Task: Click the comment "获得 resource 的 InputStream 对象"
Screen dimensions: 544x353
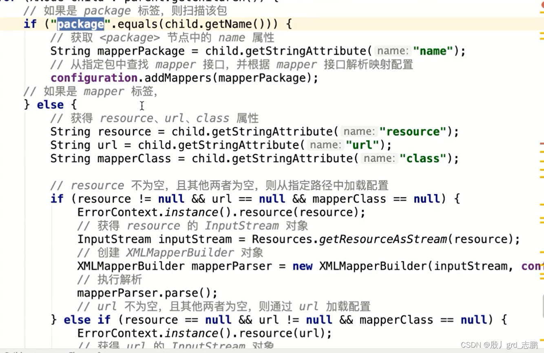Action: (192, 226)
